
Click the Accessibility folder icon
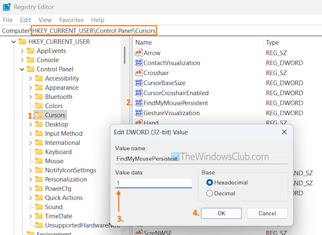point(39,78)
